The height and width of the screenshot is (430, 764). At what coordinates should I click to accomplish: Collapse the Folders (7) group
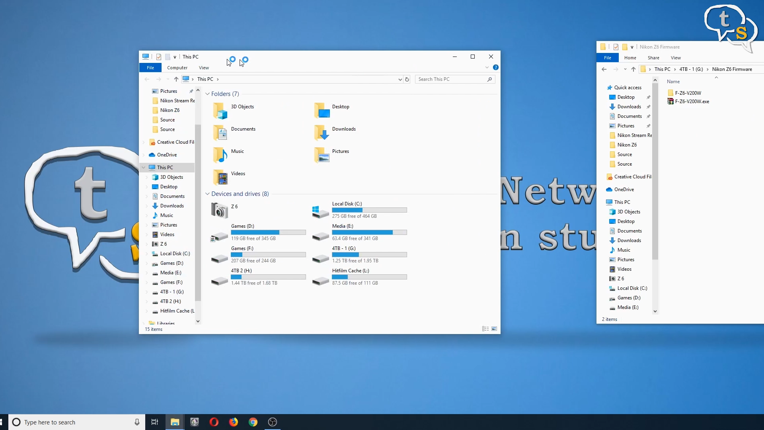pyautogui.click(x=207, y=94)
